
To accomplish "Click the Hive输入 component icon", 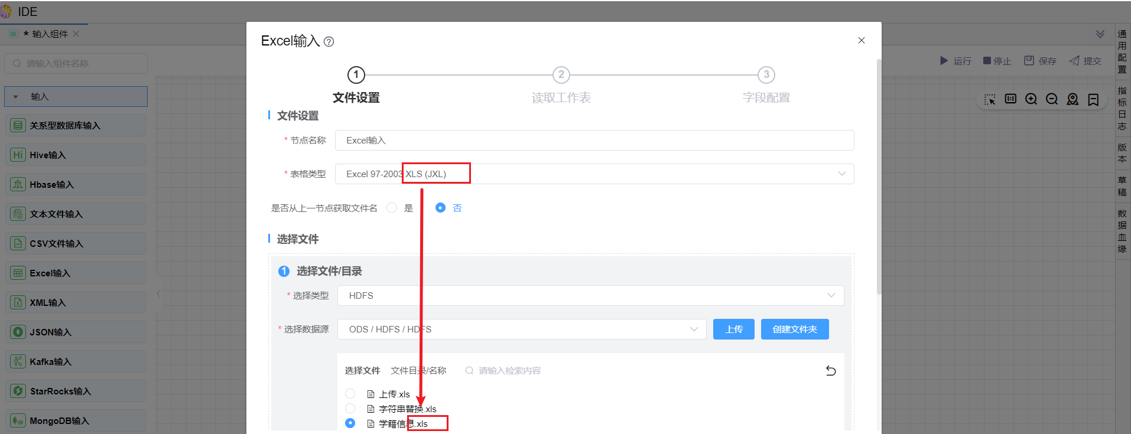I will (18, 155).
